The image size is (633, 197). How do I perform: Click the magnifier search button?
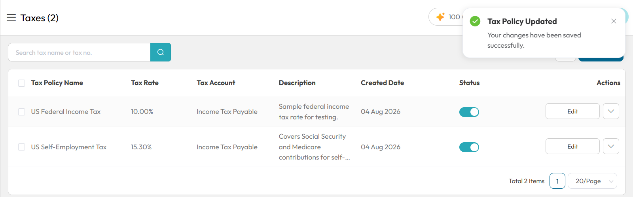tap(161, 52)
